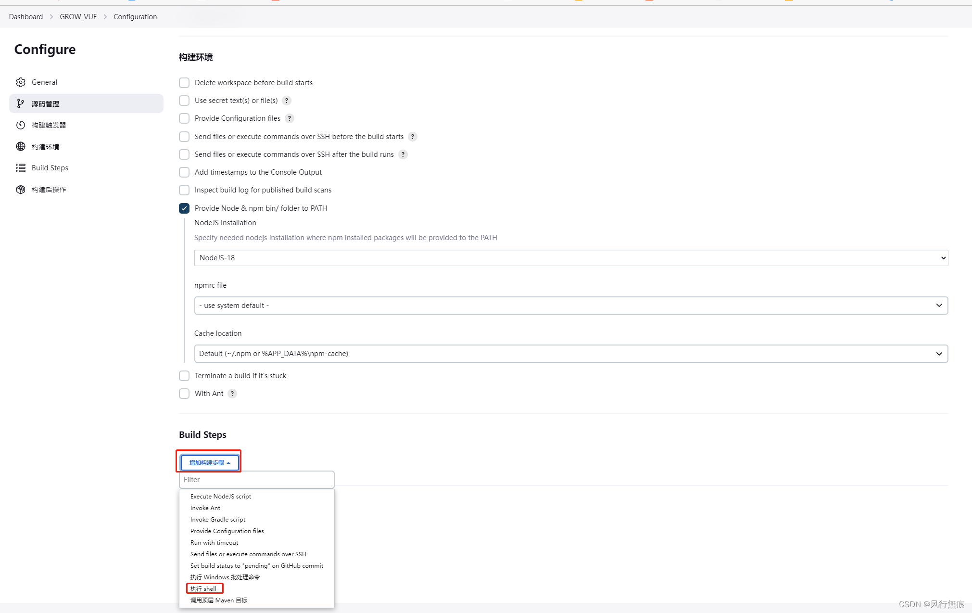This screenshot has height=613, width=972.
Task: Enable Use secret text(s) or file(s) checkbox
Action: [x=184, y=101]
